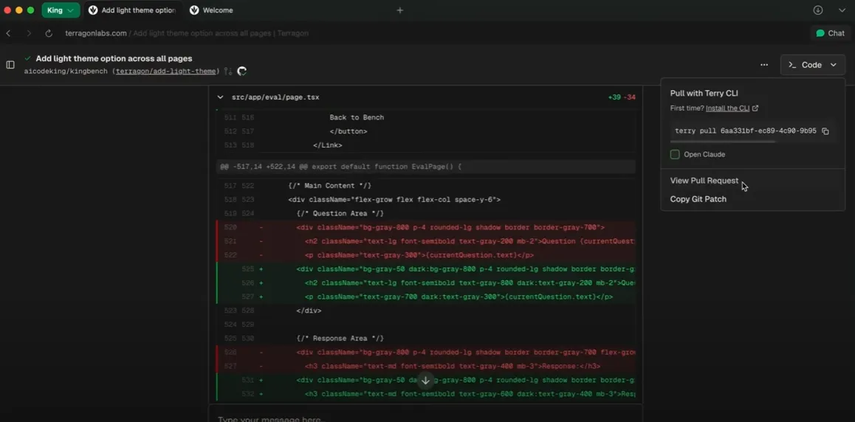
Task: Click the GitHub status icon
Action: point(242,72)
